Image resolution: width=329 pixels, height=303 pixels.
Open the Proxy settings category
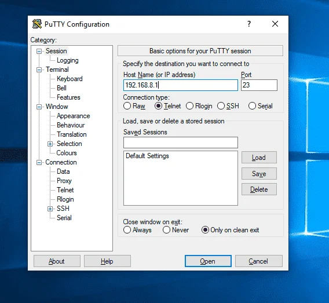click(x=64, y=181)
